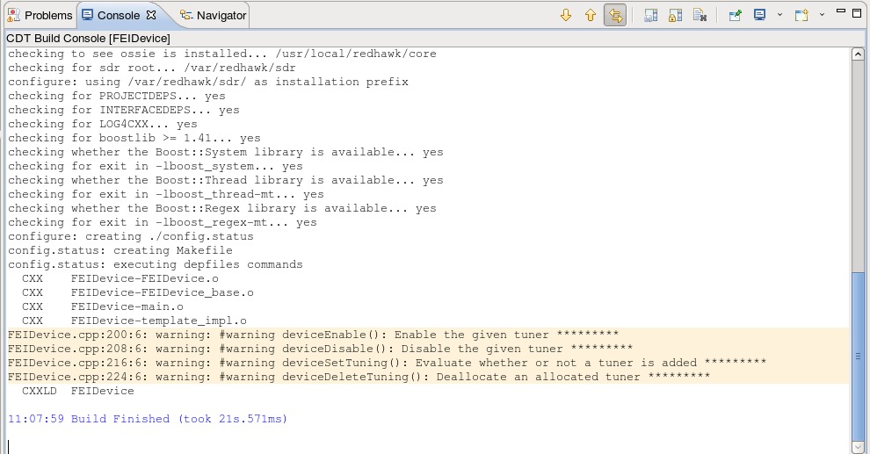Close the Console tab

[x=151, y=15]
